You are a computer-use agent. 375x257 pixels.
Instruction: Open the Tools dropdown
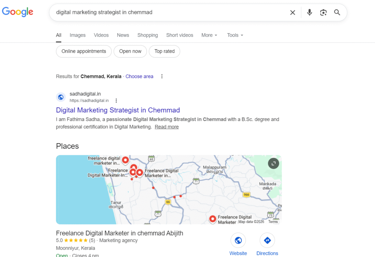(235, 35)
